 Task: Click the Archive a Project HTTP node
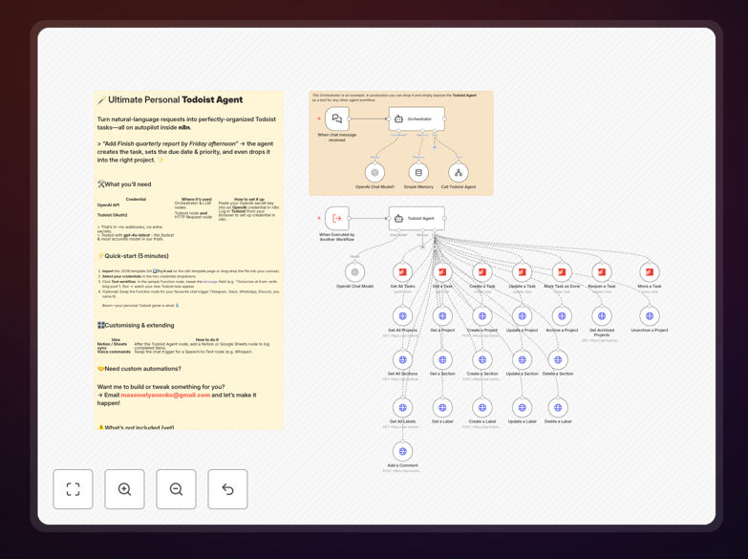pyautogui.click(x=562, y=316)
